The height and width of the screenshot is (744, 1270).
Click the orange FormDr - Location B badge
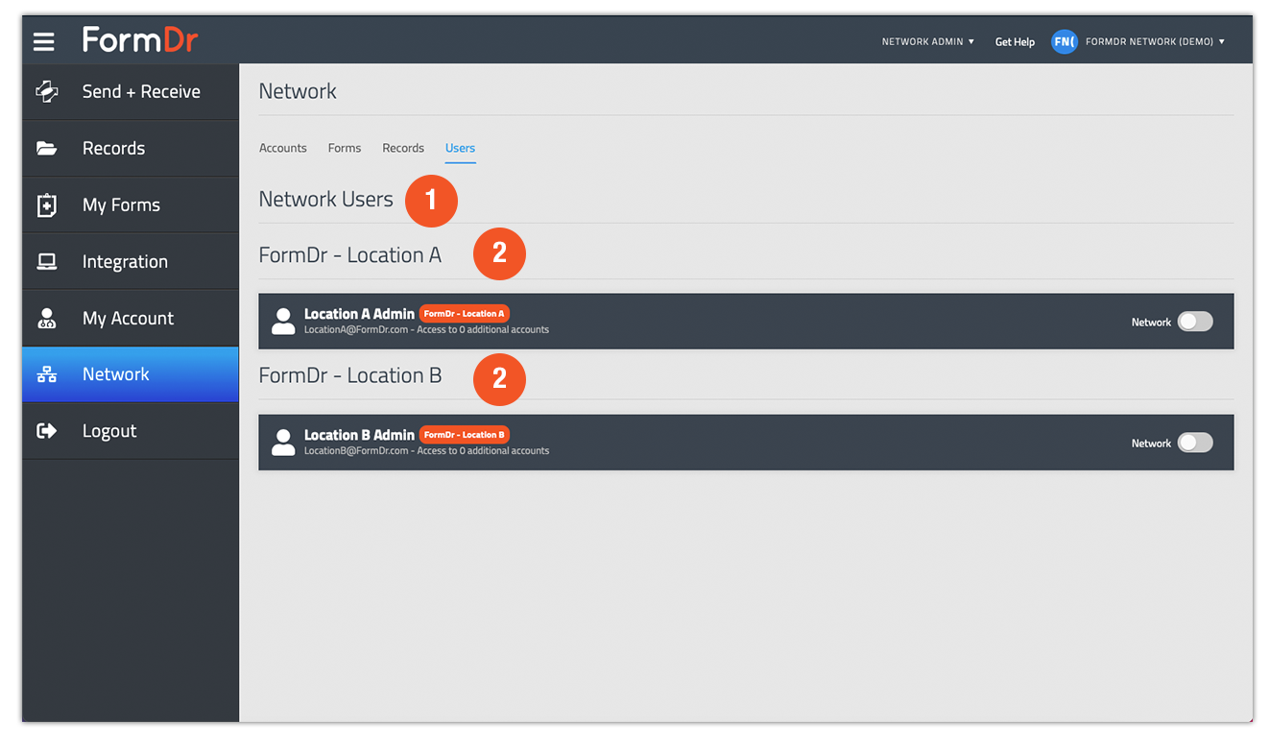coord(465,435)
